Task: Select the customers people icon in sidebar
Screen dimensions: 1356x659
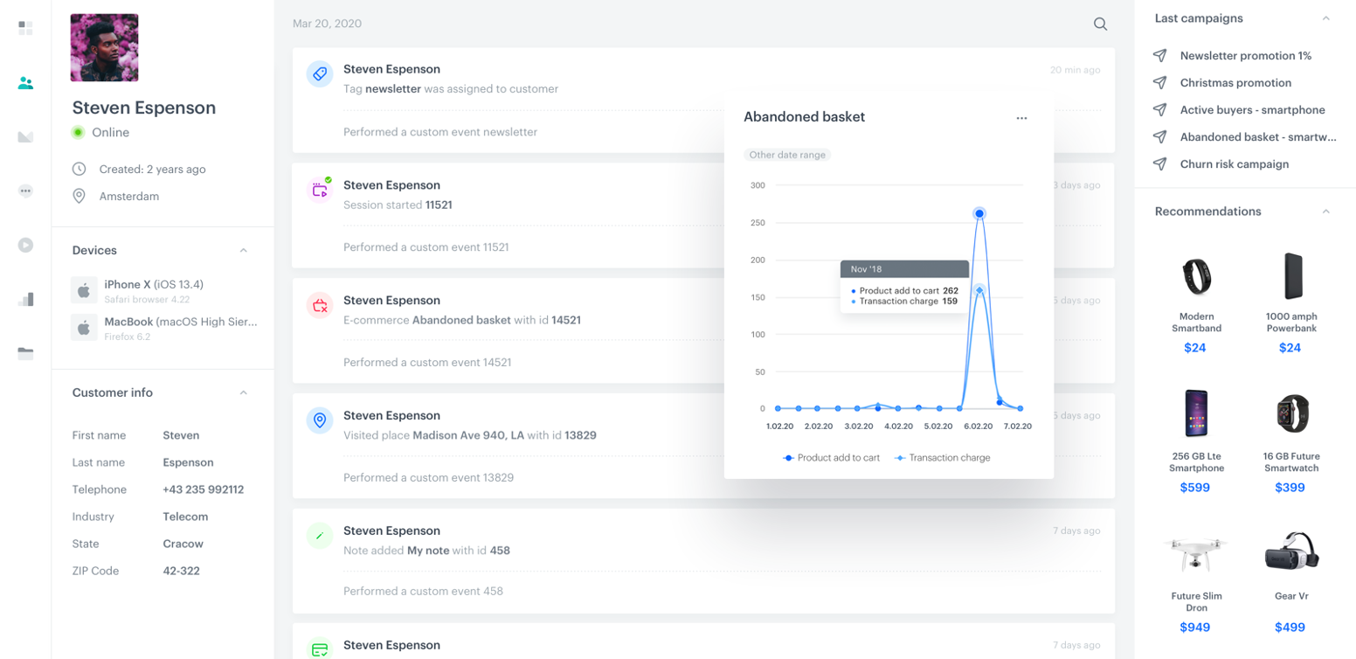Action: pos(25,84)
